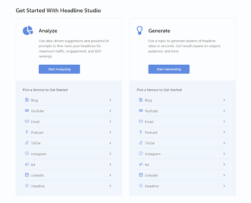Screen dimensions: 251x203
Task: Open Podcast chevron in Analyze list
Action: [x=110, y=132]
